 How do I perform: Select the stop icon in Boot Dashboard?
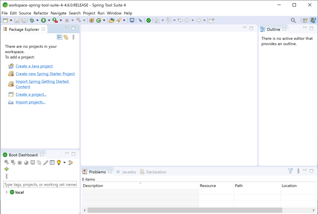[20, 162]
